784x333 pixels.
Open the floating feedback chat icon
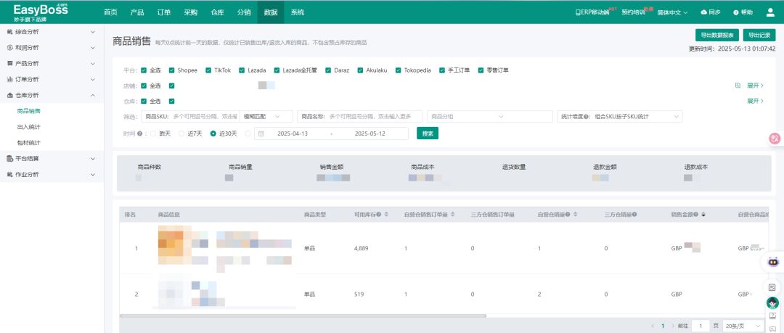[x=772, y=329]
